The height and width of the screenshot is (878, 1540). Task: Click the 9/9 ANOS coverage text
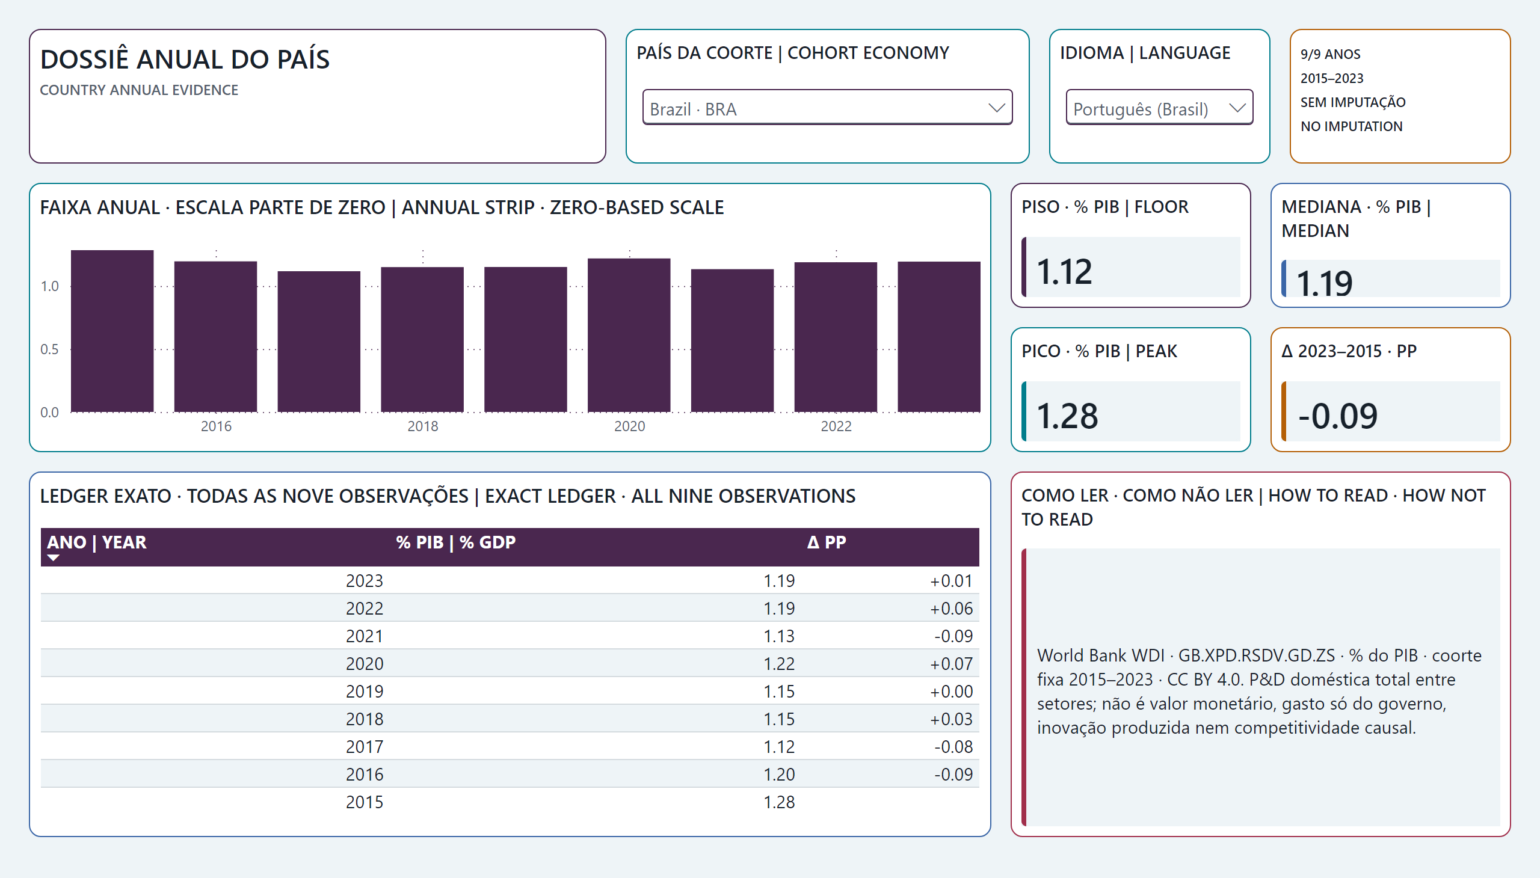1330,54
